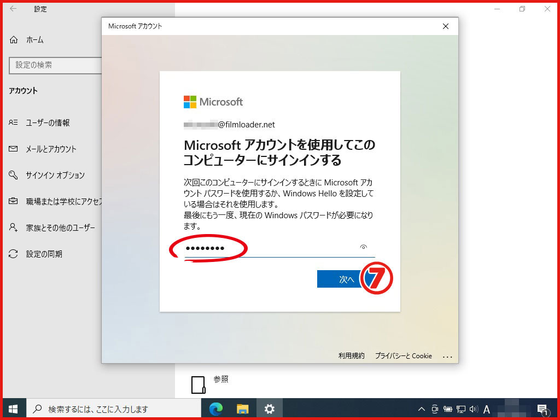Open the volume speaker icon
This screenshot has height=420, width=560.
click(x=474, y=409)
